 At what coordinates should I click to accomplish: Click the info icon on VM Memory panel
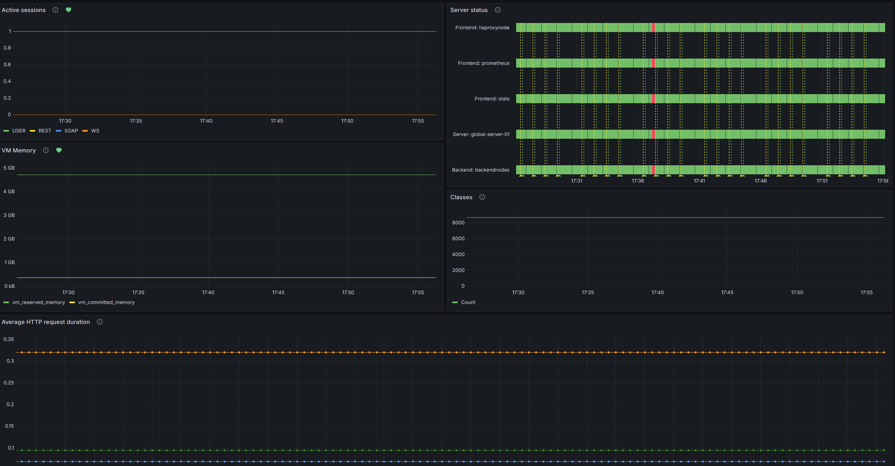coord(45,150)
